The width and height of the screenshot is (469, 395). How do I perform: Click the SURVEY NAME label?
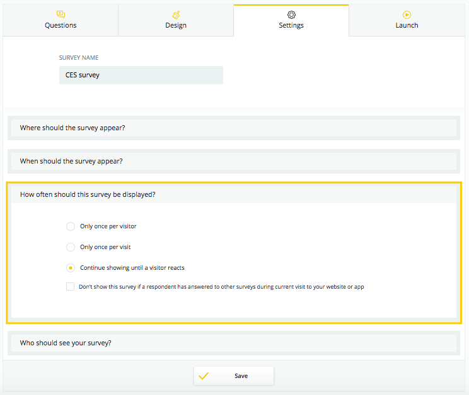click(79, 58)
